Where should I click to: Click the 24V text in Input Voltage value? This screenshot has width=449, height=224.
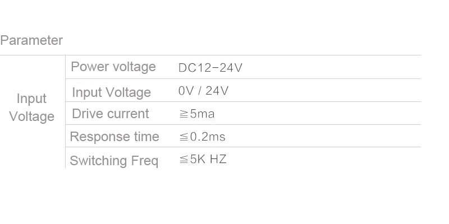[x=217, y=91]
